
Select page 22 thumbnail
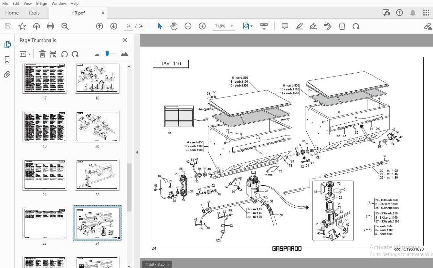(x=97, y=175)
